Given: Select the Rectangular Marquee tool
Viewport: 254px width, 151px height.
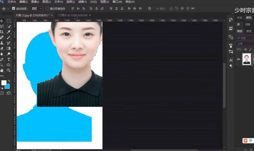Looking at the screenshot, I should tap(8, 21).
